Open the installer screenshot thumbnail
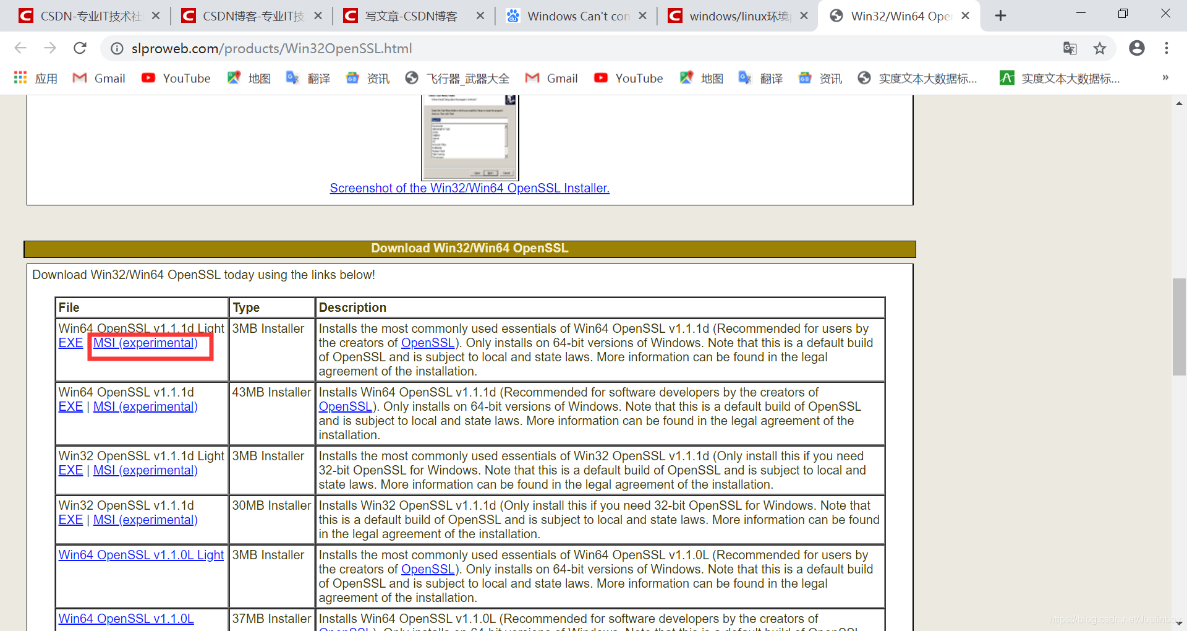 470,137
